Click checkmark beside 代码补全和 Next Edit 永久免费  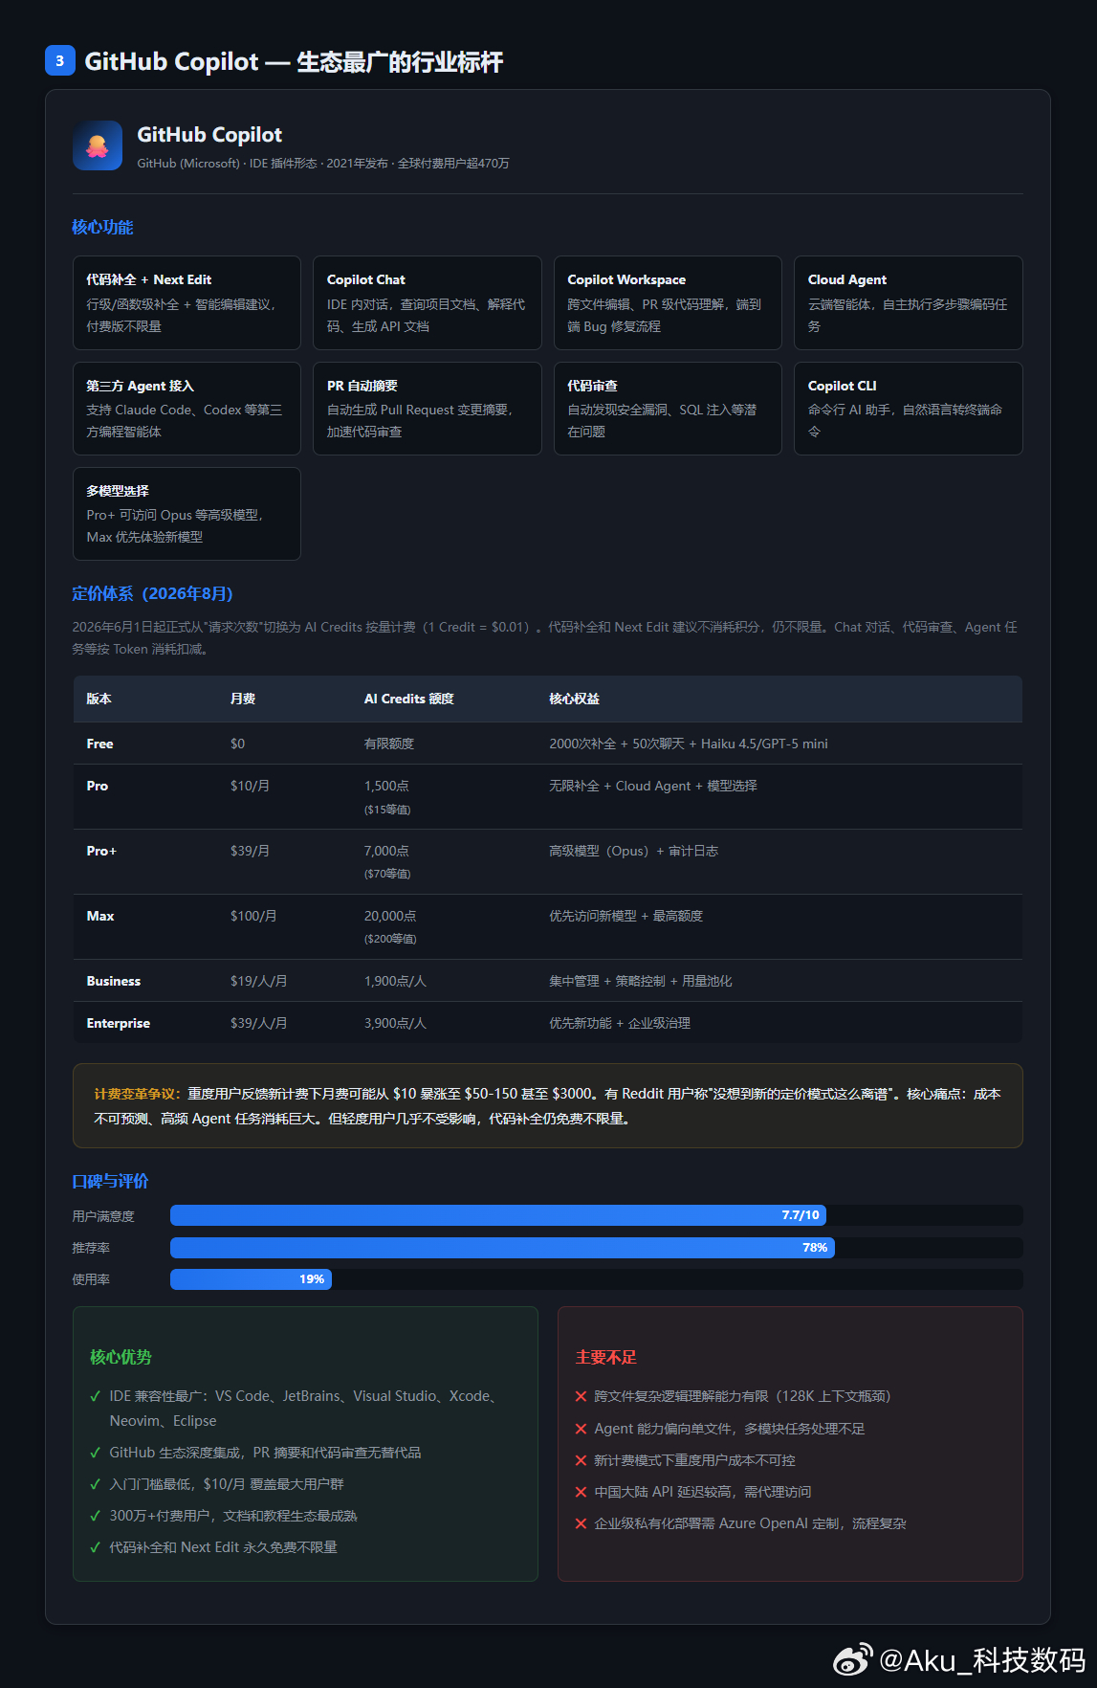(x=96, y=1547)
